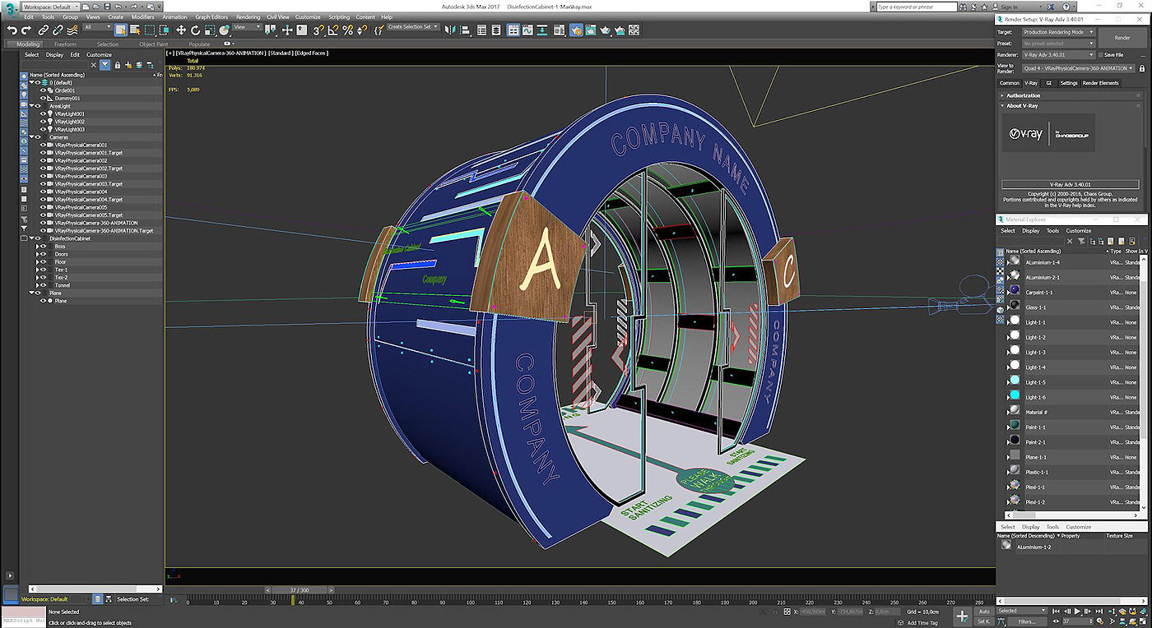Click the Undo arrow in main toolbar

click(12, 30)
